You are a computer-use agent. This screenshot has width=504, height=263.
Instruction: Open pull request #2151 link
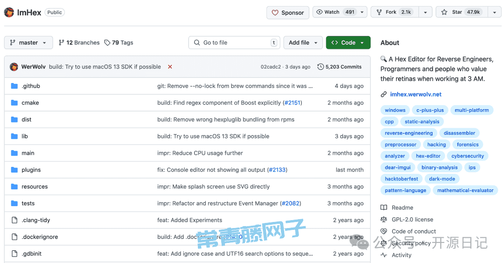coord(293,103)
